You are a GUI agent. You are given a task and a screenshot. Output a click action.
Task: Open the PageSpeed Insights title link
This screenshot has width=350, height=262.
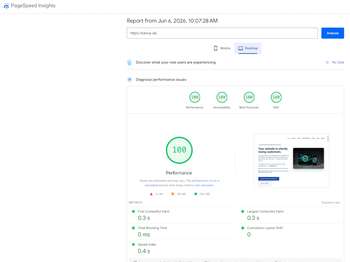tap(33, 5)
